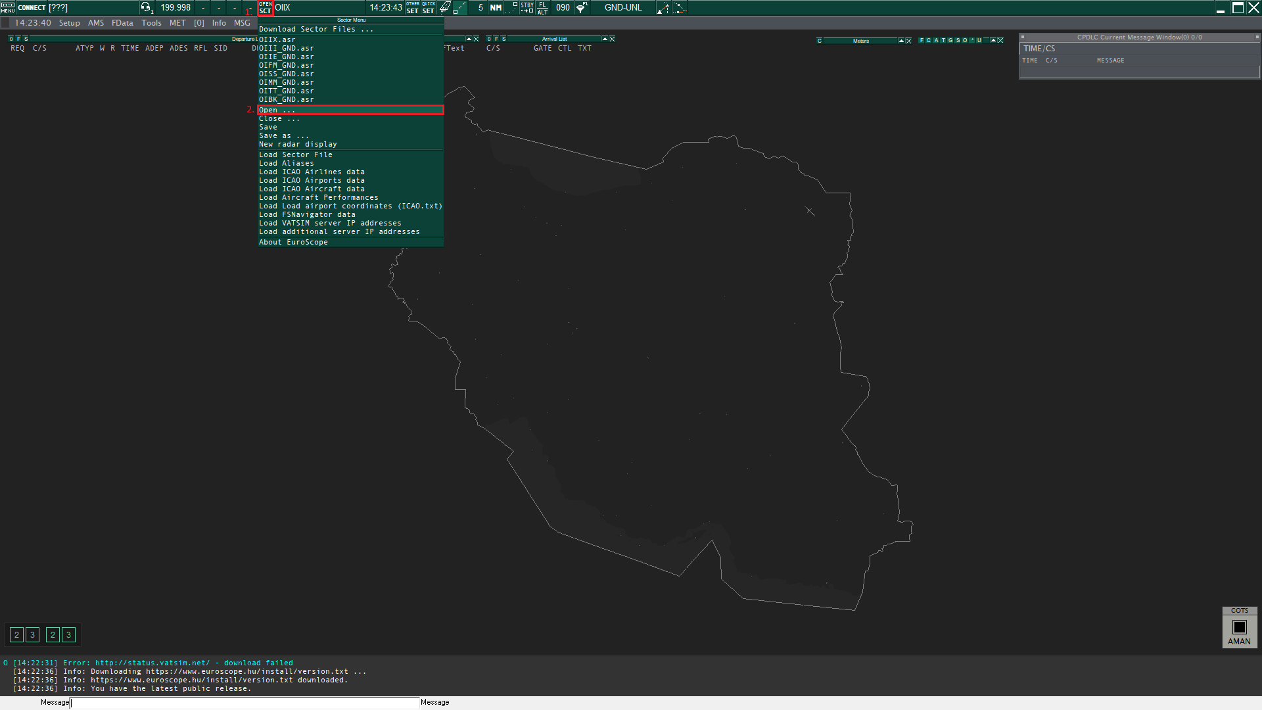1262x710 pixels.
Task: Click the FL altitude filter funnel icon
Action: click(x=582, y=7)
